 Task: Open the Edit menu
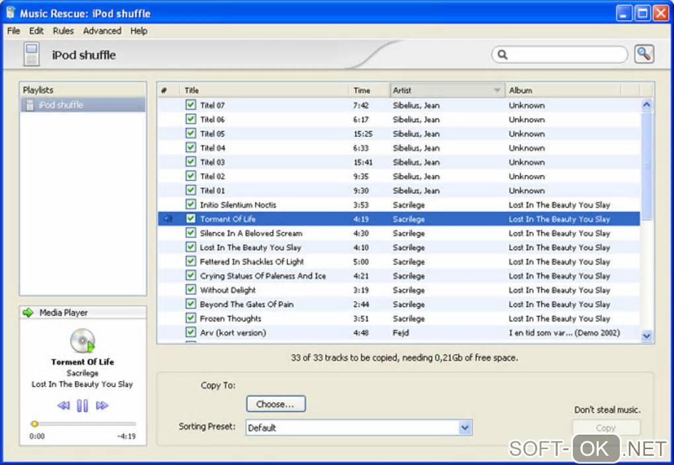click(x=36, y=31)
